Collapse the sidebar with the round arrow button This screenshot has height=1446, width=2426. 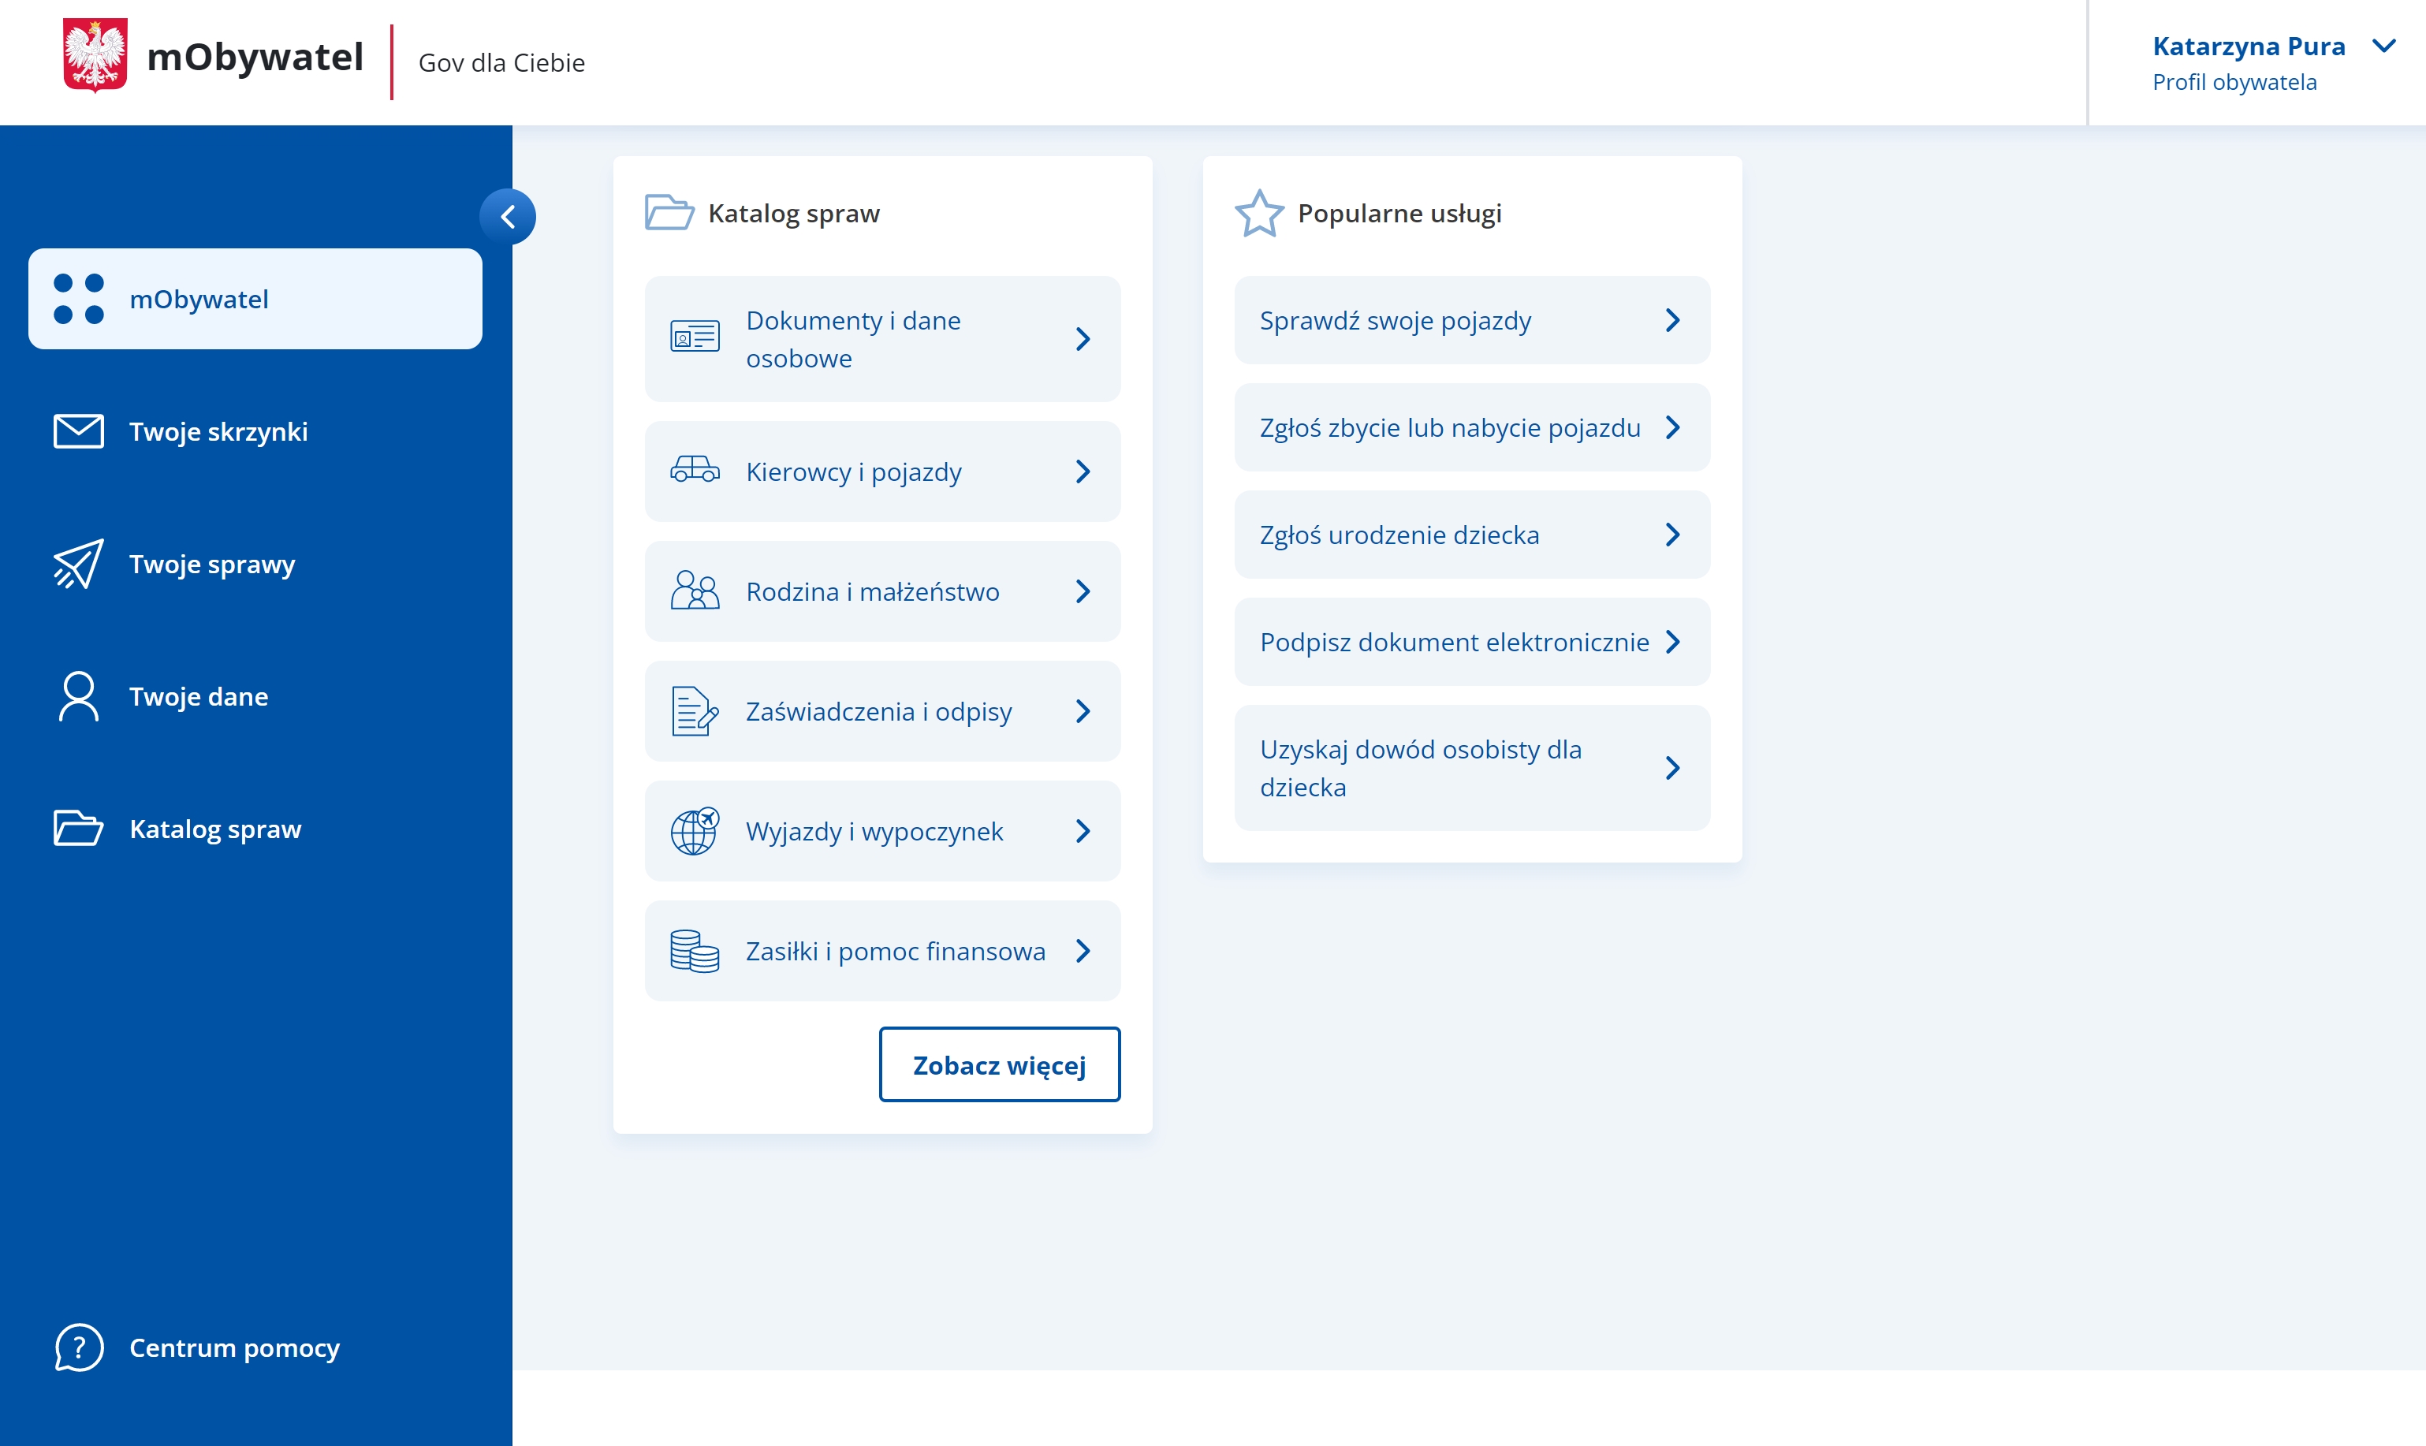pos(508,216)
